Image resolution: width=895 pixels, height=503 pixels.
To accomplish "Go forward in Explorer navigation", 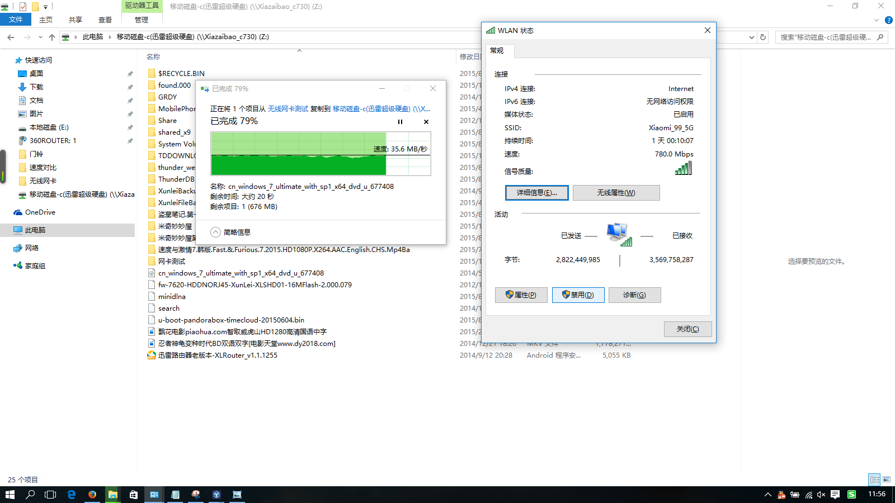I will (27, 37).
